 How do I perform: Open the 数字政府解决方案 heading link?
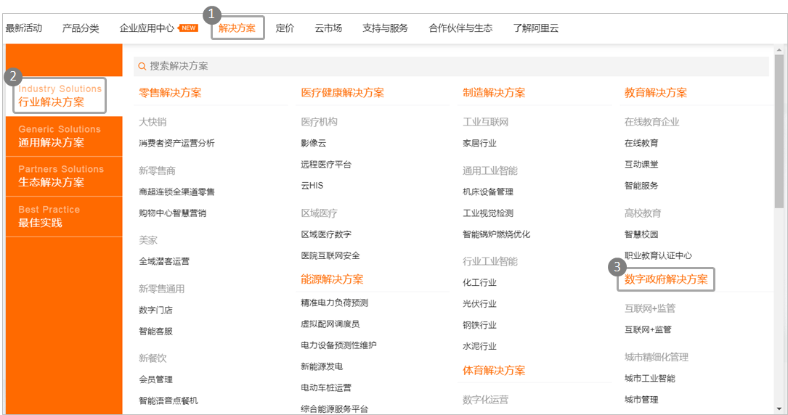click(666, 279)
